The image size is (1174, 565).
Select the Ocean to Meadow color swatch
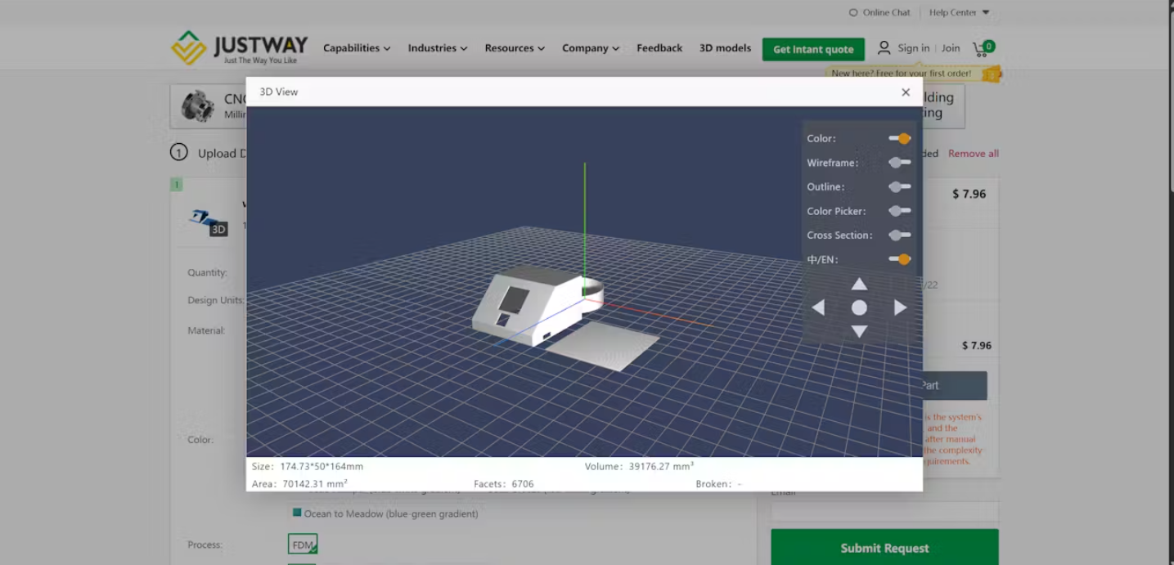pos(299,513)
